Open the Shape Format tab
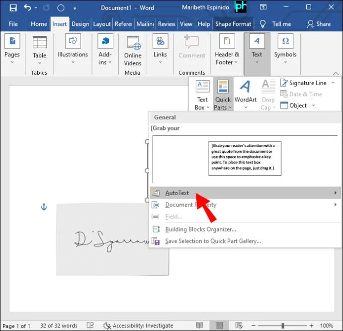The image size is (343, 331). (x=233, y=24)
